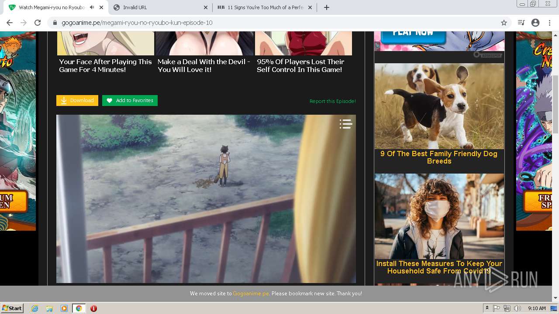Show hidden system tray icons arrow

[487, 308]
